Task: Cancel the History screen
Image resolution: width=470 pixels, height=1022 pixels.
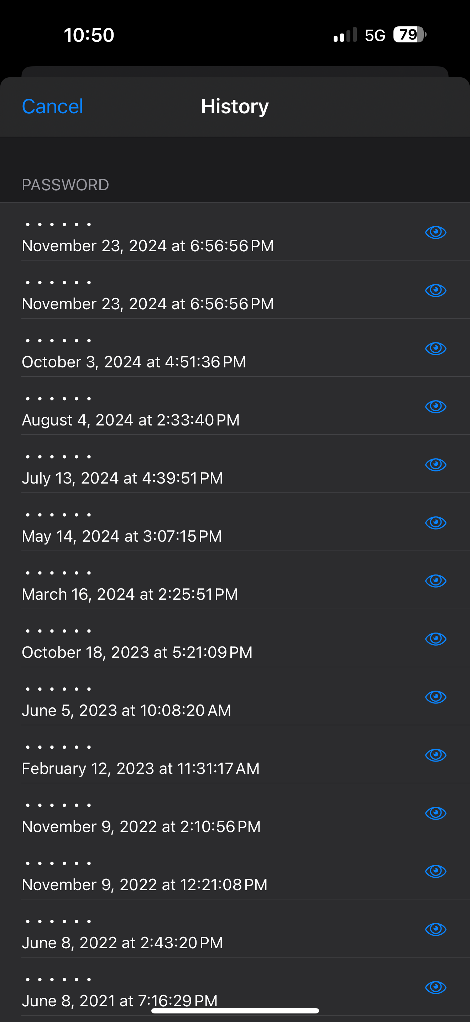Action: coord(52,106)
